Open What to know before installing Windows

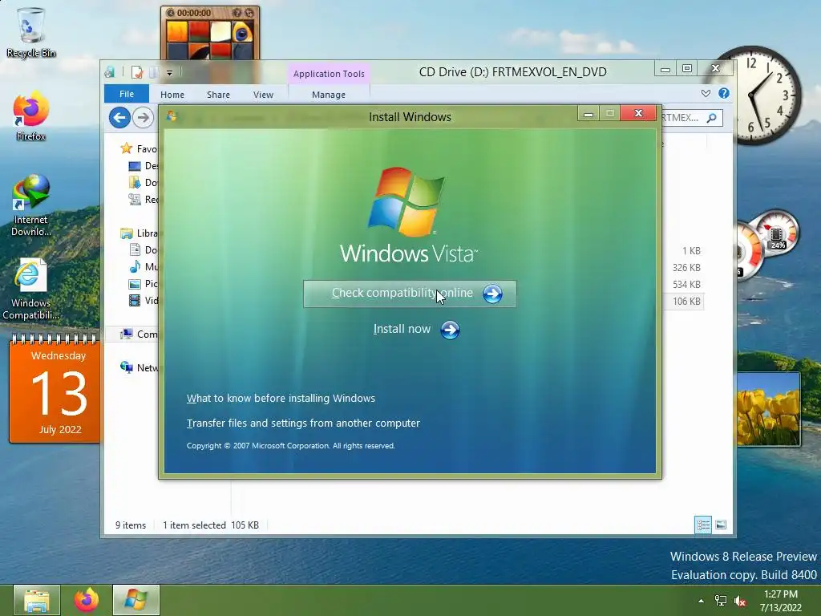(281, 398)
